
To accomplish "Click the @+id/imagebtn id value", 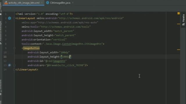I will (55, 61).
